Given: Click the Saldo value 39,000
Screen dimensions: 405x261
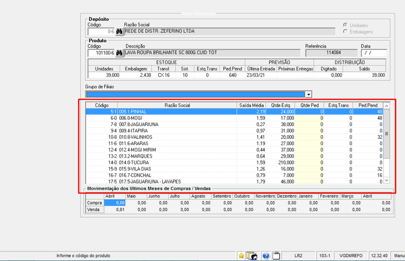Looking at the screenshot, I should (378, 75).
